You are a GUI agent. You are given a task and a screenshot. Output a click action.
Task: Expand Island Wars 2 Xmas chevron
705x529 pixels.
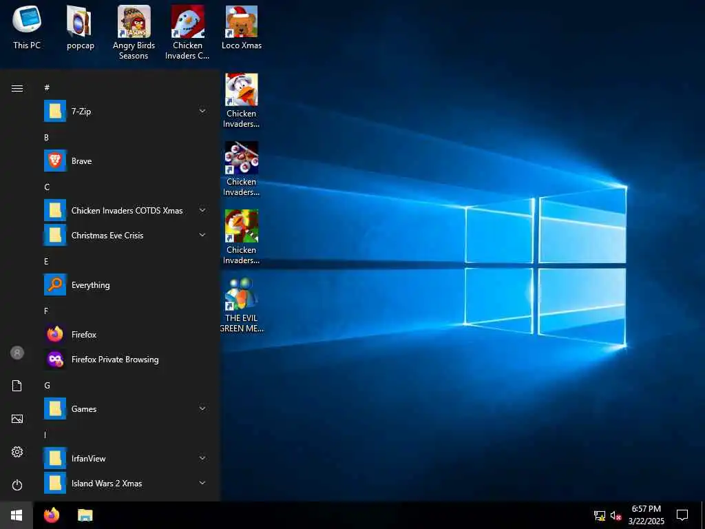[202, 483]
